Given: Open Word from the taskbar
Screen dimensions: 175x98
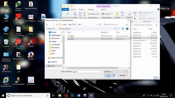Looking at the screenshot, I should coord(78,95).
